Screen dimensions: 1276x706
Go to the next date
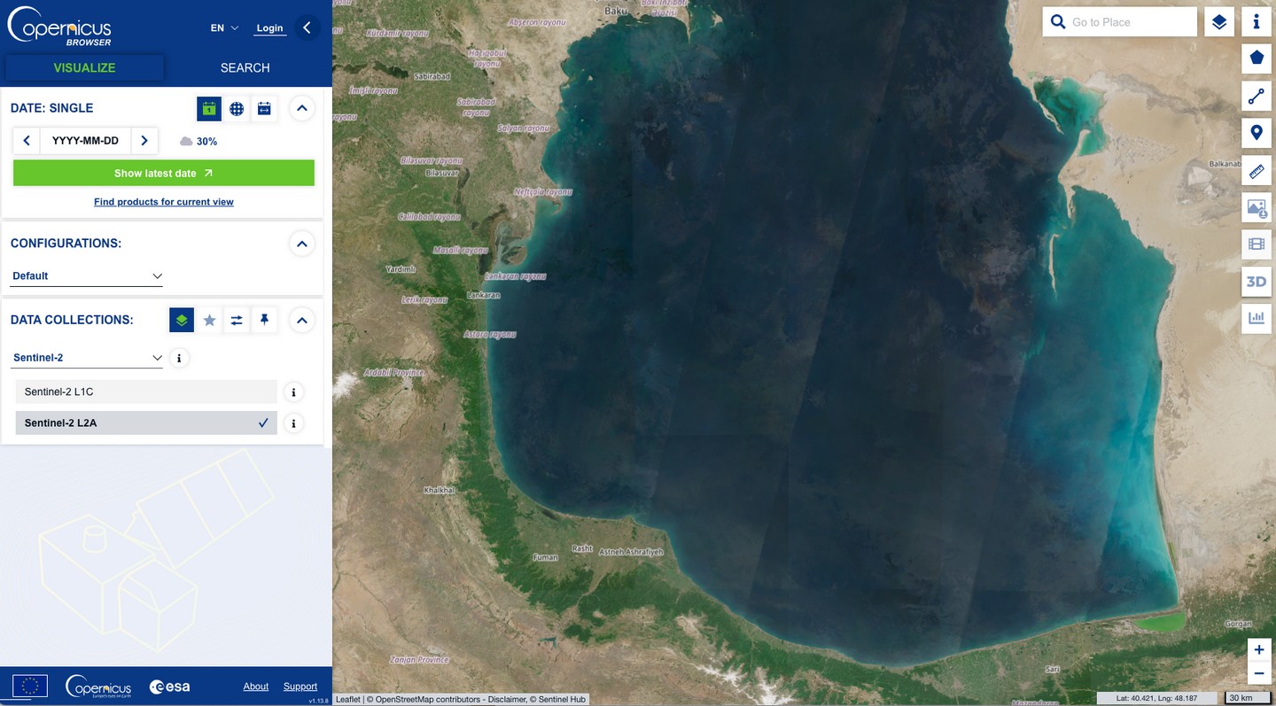click(x=144, y=141)
